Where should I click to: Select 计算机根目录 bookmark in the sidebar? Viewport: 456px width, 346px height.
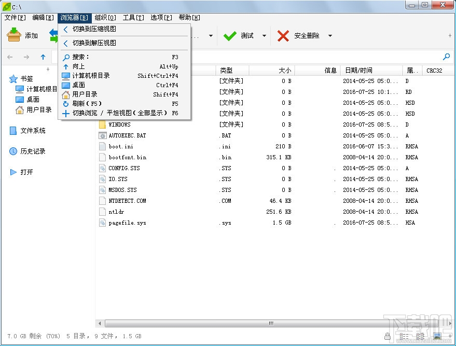[x=36, y=89]
